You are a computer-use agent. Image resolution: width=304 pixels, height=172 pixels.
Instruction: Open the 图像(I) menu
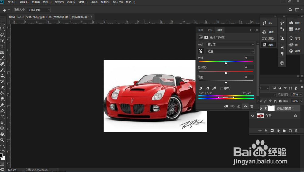click(36, 2)
